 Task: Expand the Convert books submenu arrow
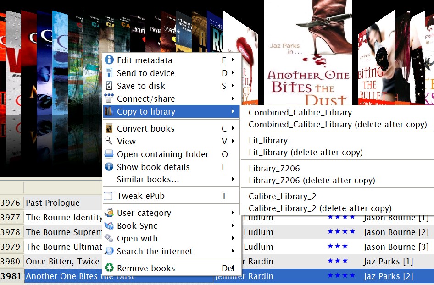point(233,128)
